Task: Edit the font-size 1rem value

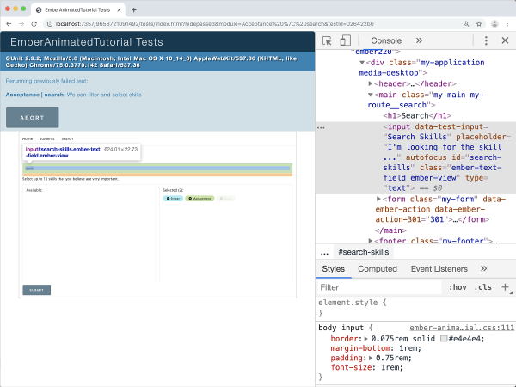Action: pos(390,367)
